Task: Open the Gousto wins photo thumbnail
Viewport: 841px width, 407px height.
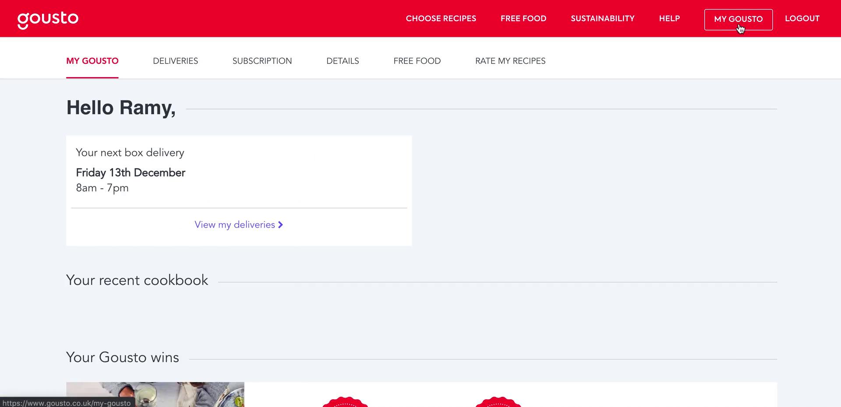Action: tap(155, 394)
